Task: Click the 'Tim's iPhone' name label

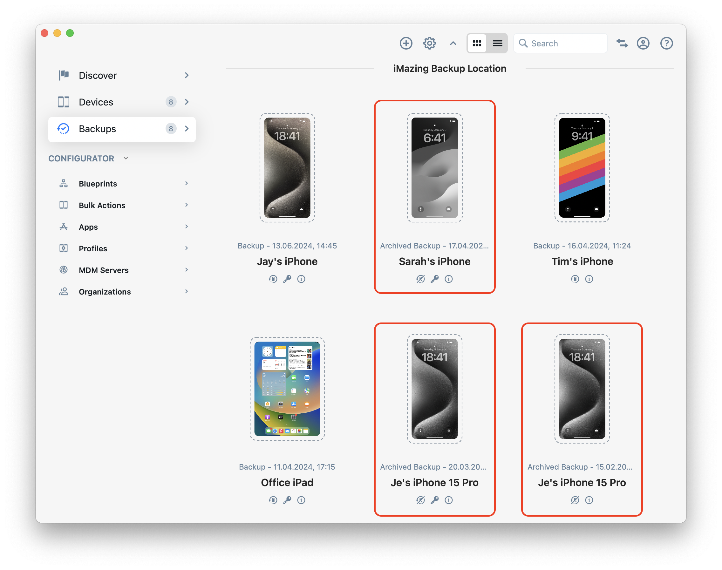Action: click(x=582, y=261)
